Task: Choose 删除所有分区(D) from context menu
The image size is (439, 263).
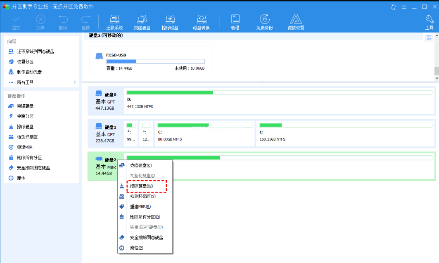Action: click(145, 217)
